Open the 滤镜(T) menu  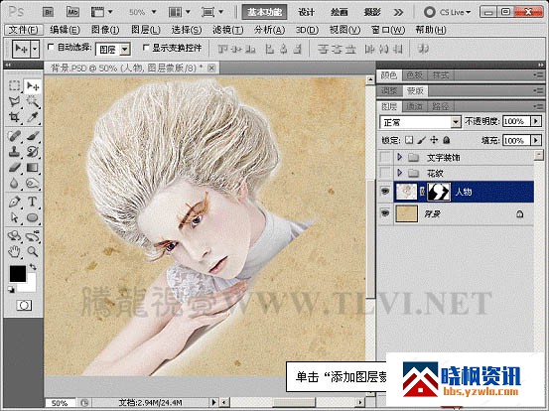click(x=227, y=30)
